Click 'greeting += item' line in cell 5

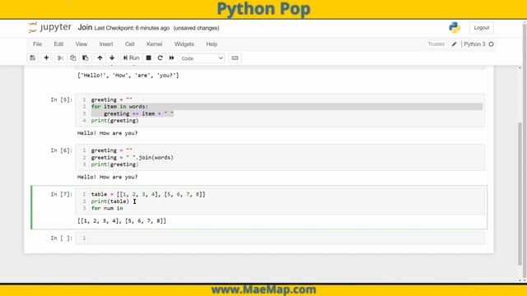(138, 113)
